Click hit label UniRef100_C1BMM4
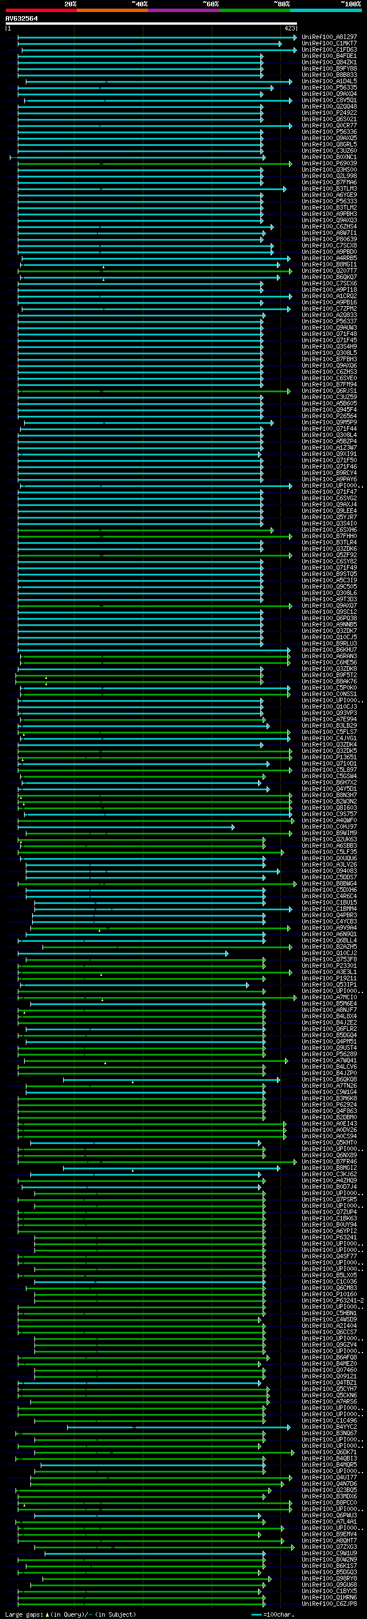 tap(329, 909)
